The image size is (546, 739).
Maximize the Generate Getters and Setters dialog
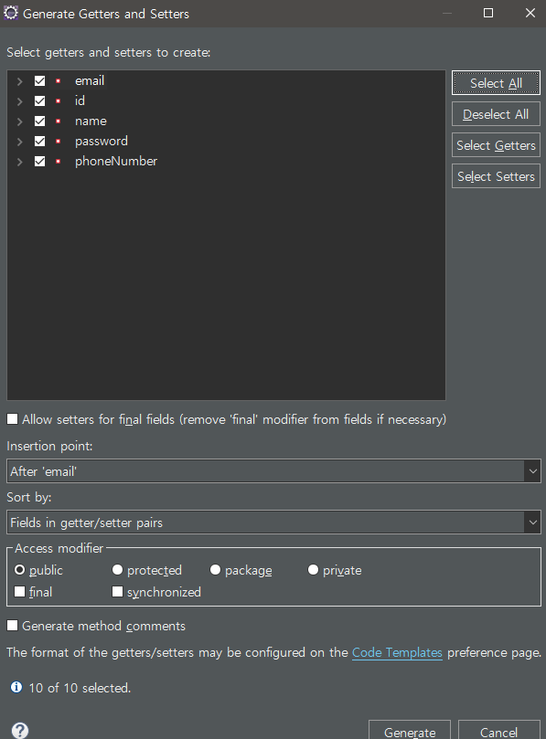pos(488,13)
